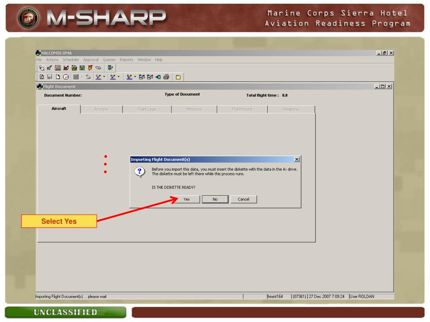Click the exit door icon
Image resolution: width=430 pixels, height=322 pixels.
[x=110, y=68]
